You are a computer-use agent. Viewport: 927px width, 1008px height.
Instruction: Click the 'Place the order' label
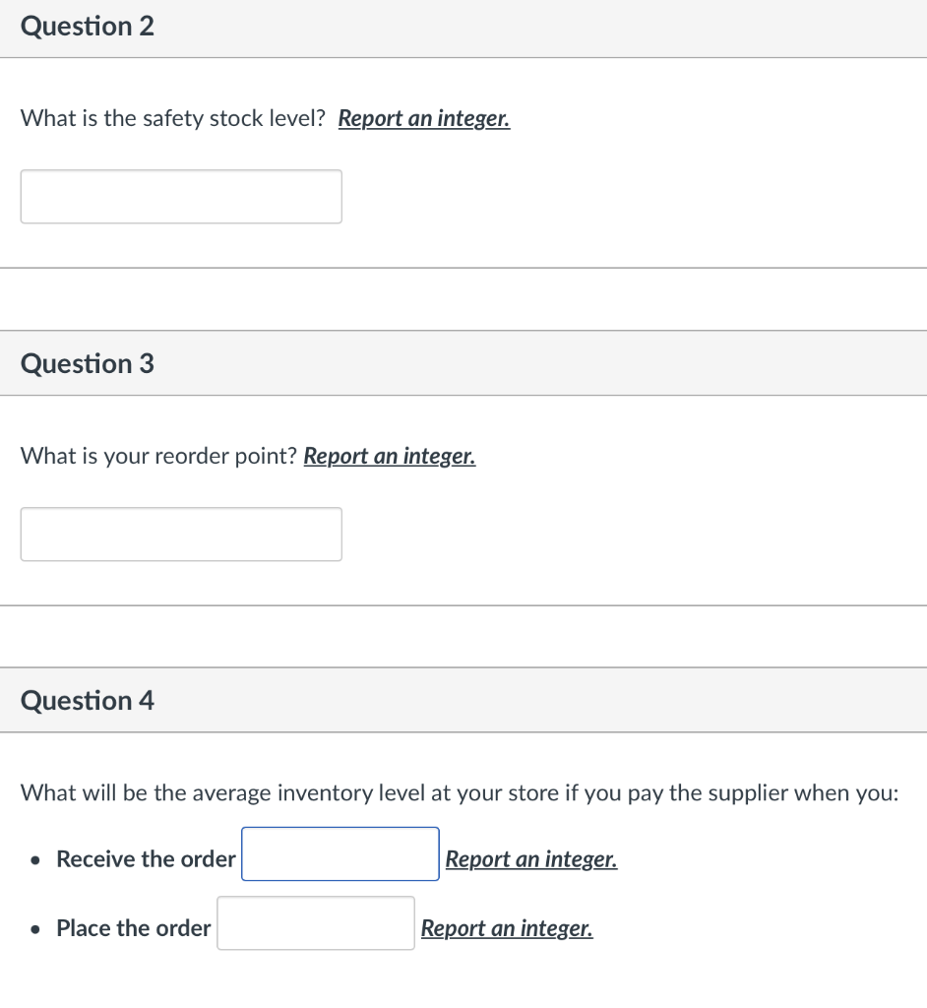pyautogui.click(x=134, y=928)
